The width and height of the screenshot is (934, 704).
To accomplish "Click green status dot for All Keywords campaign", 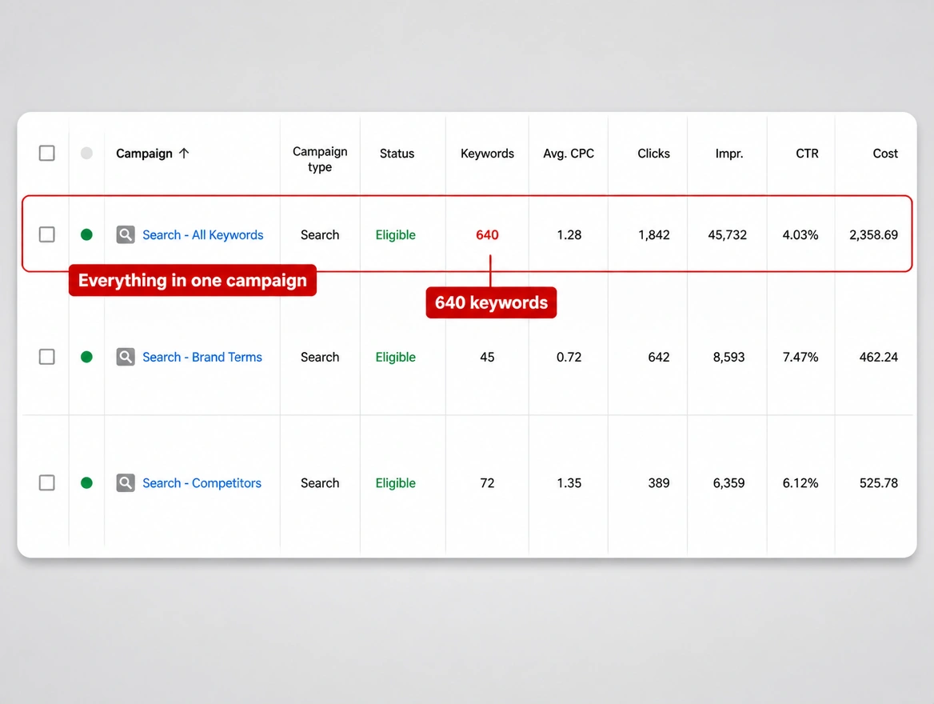I will [86, 234].
